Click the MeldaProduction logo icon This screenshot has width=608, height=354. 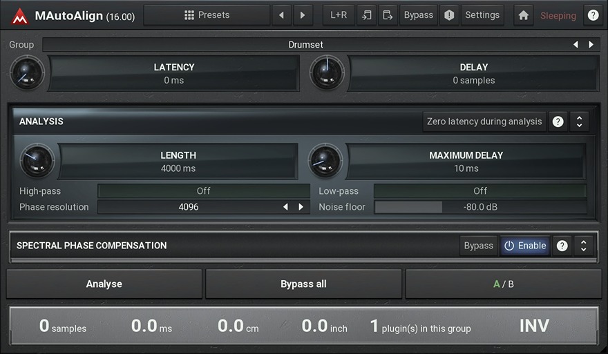tap(20, 15)
